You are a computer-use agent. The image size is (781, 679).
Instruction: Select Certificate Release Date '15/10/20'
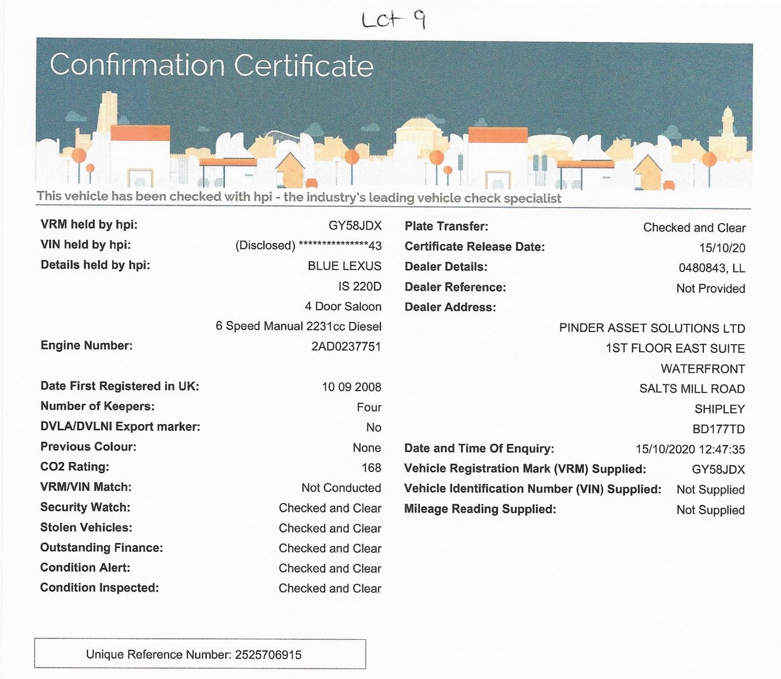[722, 248]
